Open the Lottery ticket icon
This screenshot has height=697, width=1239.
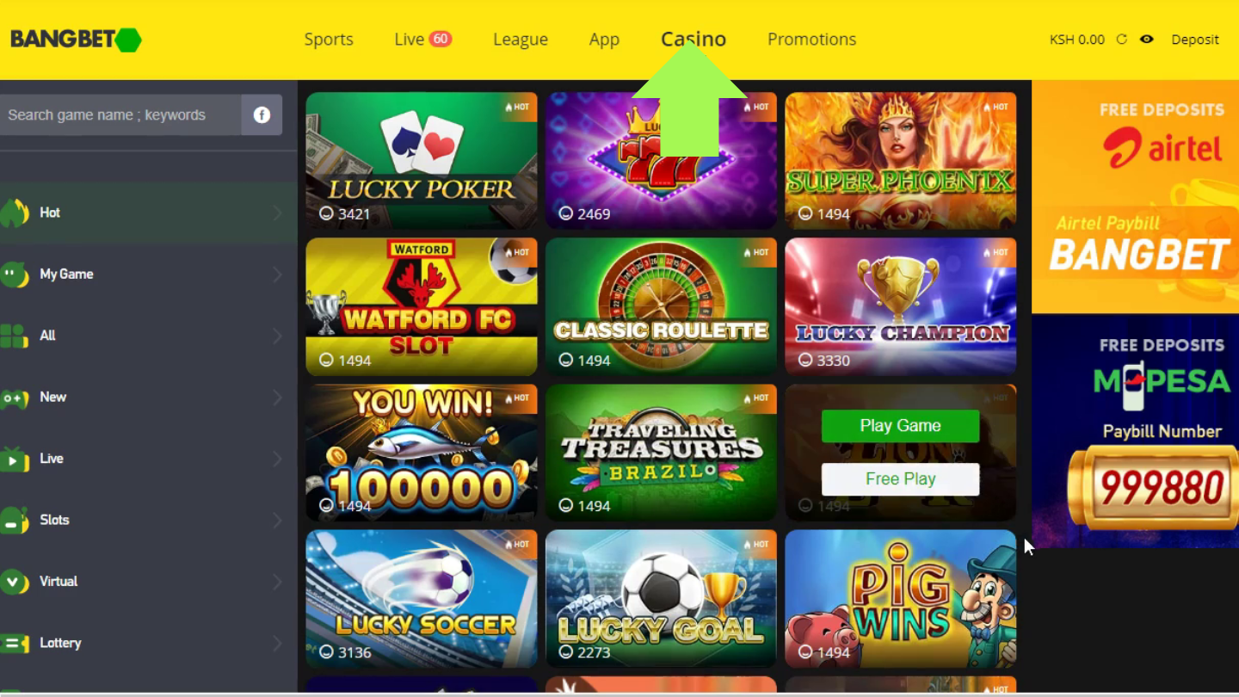(14, 643)
